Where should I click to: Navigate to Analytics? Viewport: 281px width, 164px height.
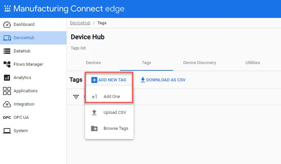click(x=33, y=78)
